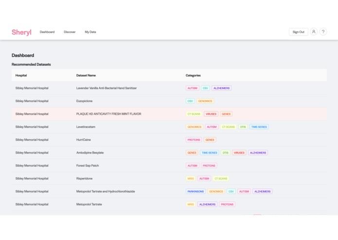
Task: Click the ALZHEIMERS tag in Metoprolol Hydrochlorothiazide row
Action: [x=262, y=191]
